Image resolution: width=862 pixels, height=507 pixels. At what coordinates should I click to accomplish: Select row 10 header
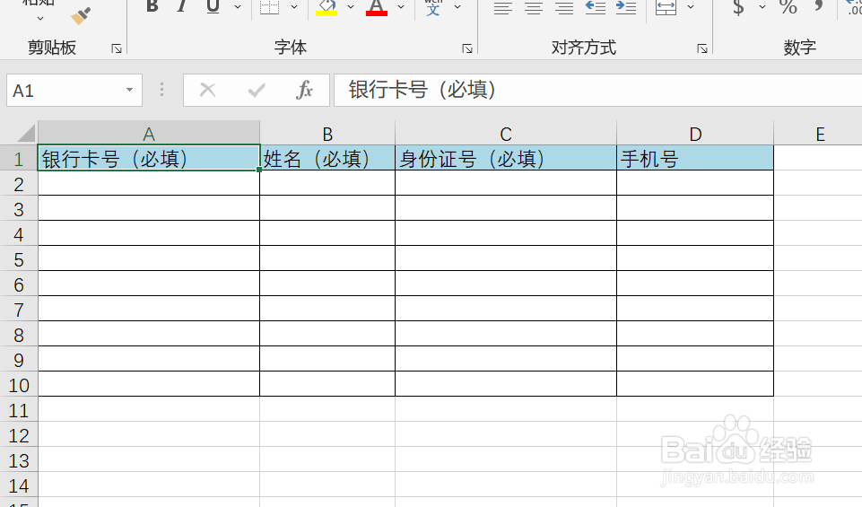click(19, 385)
